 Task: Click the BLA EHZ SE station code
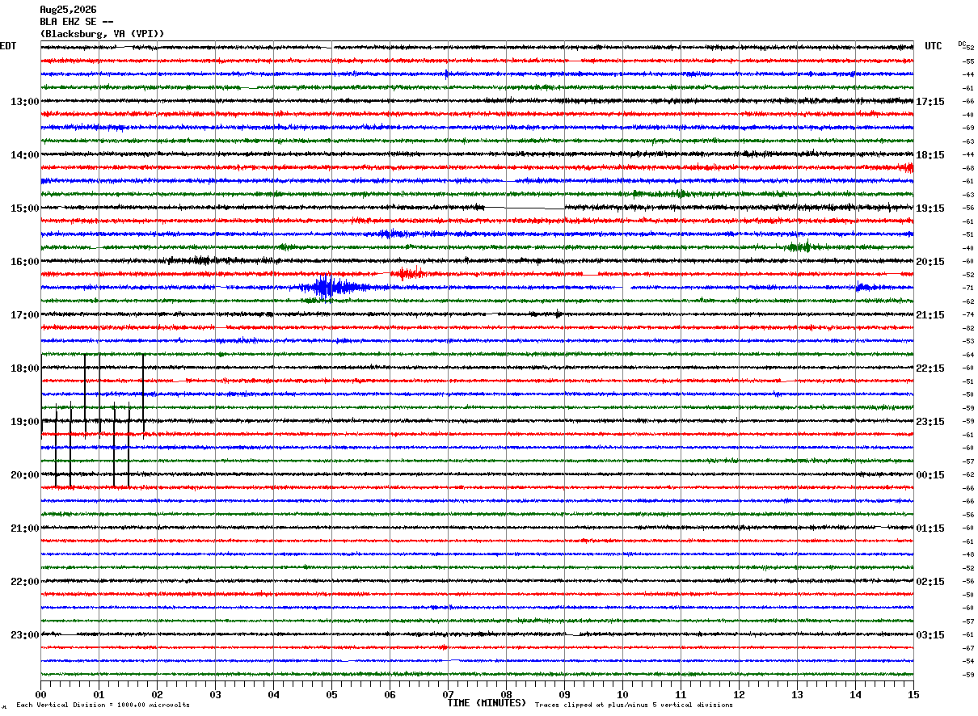click(77, 22)
